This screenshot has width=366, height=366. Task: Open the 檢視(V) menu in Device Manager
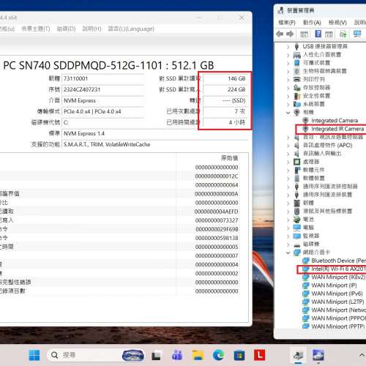[337, 23]
